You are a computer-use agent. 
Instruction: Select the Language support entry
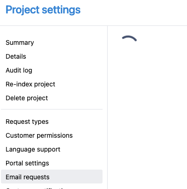[33, 149]
